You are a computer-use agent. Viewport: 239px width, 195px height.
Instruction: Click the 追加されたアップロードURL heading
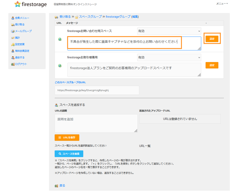point(155,111)
